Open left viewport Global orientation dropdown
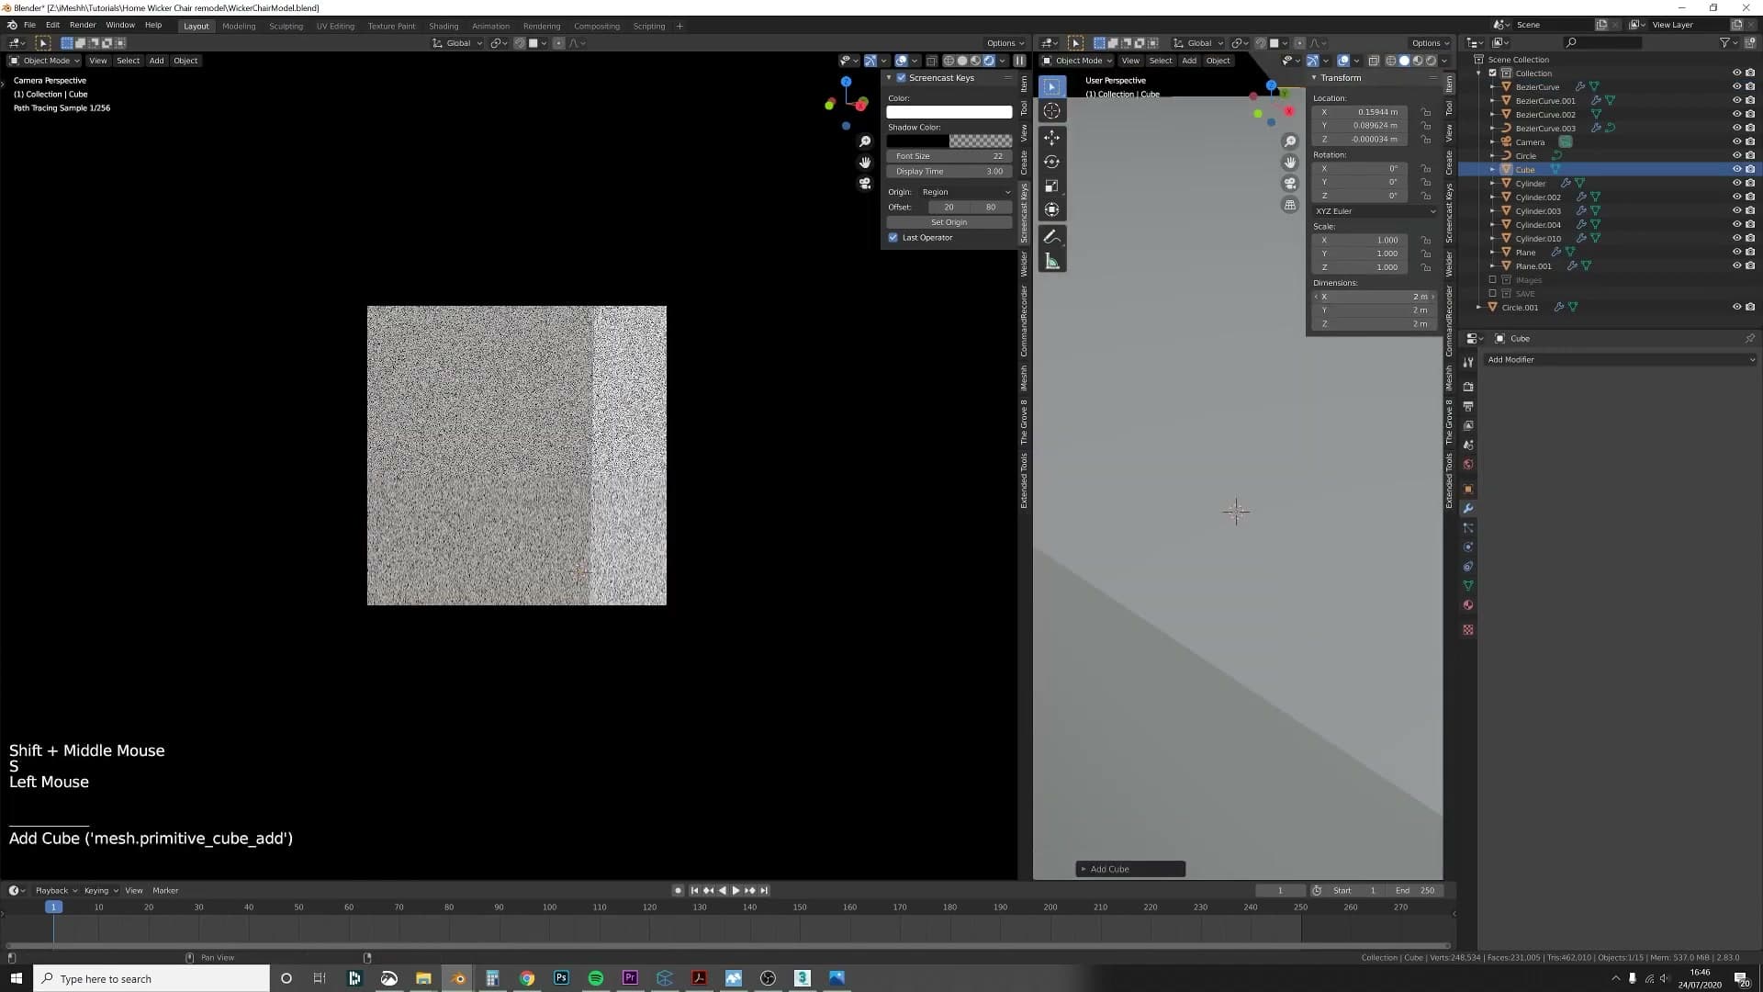Screen dimensions: 1763x992 pos(457,43)
